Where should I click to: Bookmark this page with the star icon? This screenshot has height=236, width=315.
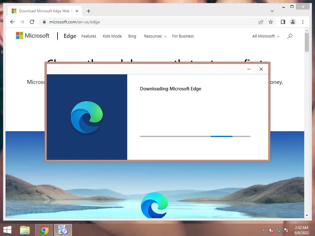271,22
